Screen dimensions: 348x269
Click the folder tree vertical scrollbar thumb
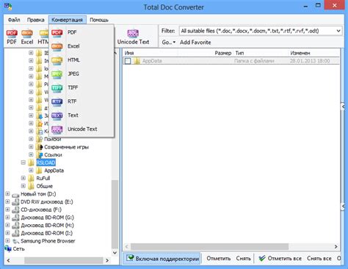coord(115,214)
